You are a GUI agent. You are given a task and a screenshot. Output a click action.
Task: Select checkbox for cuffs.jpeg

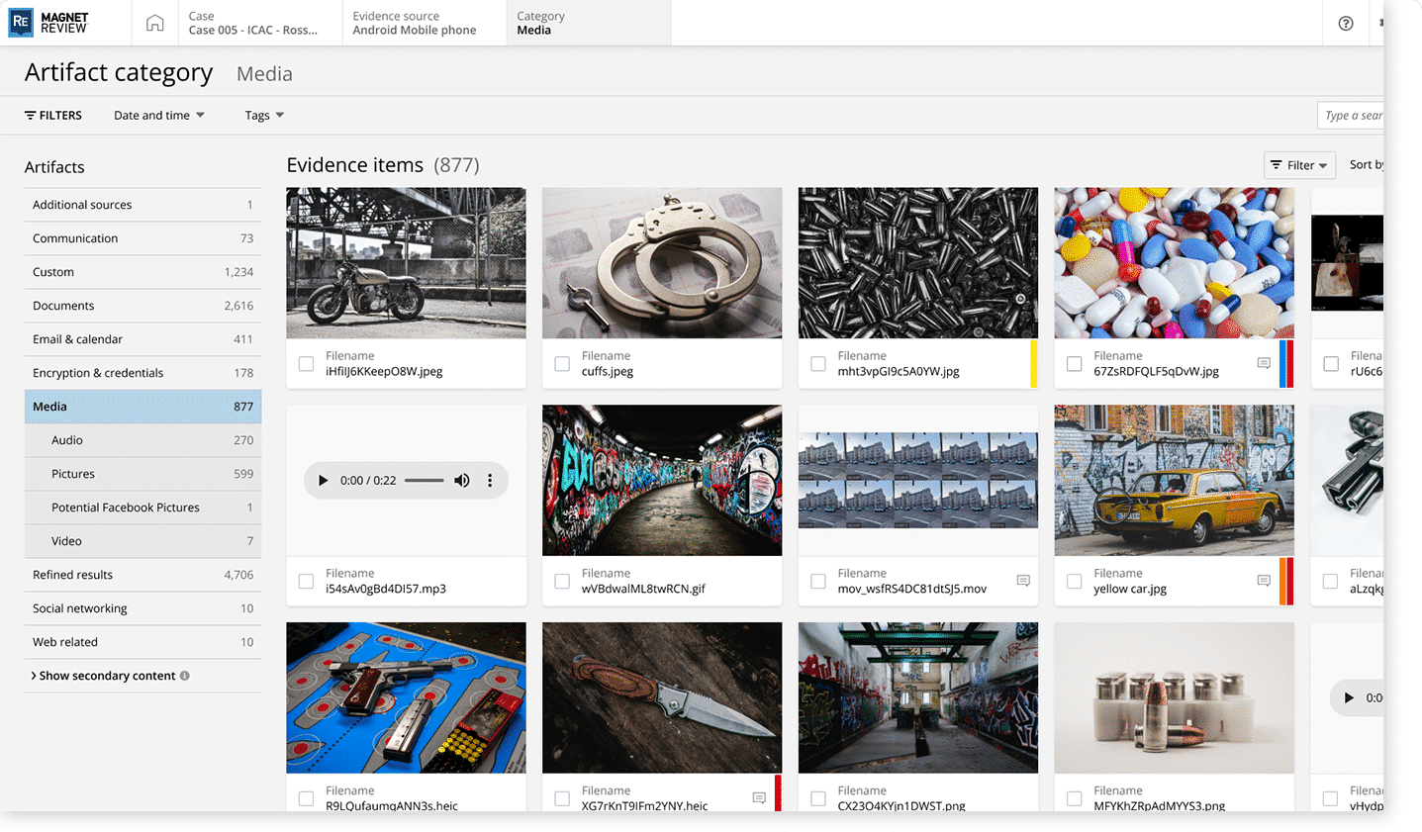click(x=562, y=364)
